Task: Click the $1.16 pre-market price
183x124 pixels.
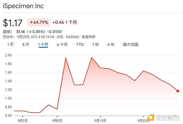Action: point(21,31)
